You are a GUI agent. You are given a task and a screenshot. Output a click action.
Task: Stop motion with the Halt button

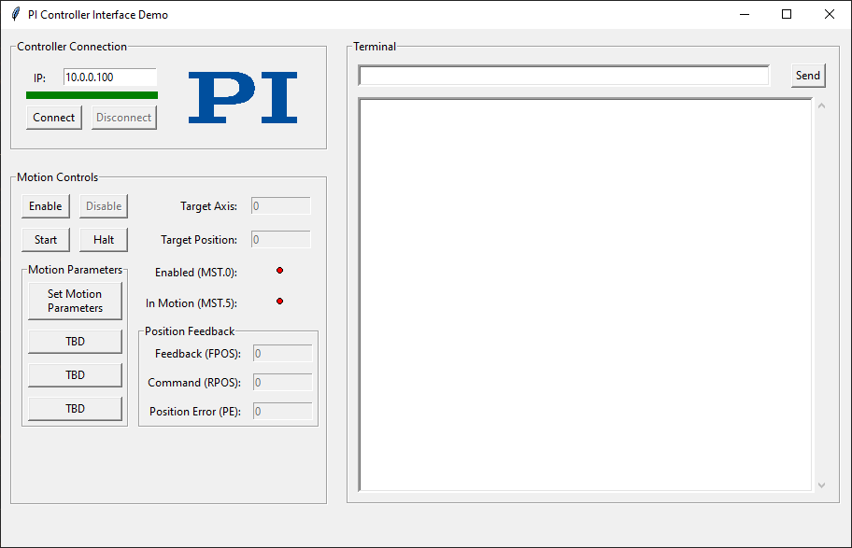104,240
